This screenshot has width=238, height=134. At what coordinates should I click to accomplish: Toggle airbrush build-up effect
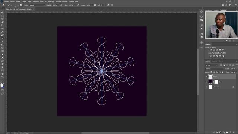tap(78, 5)
